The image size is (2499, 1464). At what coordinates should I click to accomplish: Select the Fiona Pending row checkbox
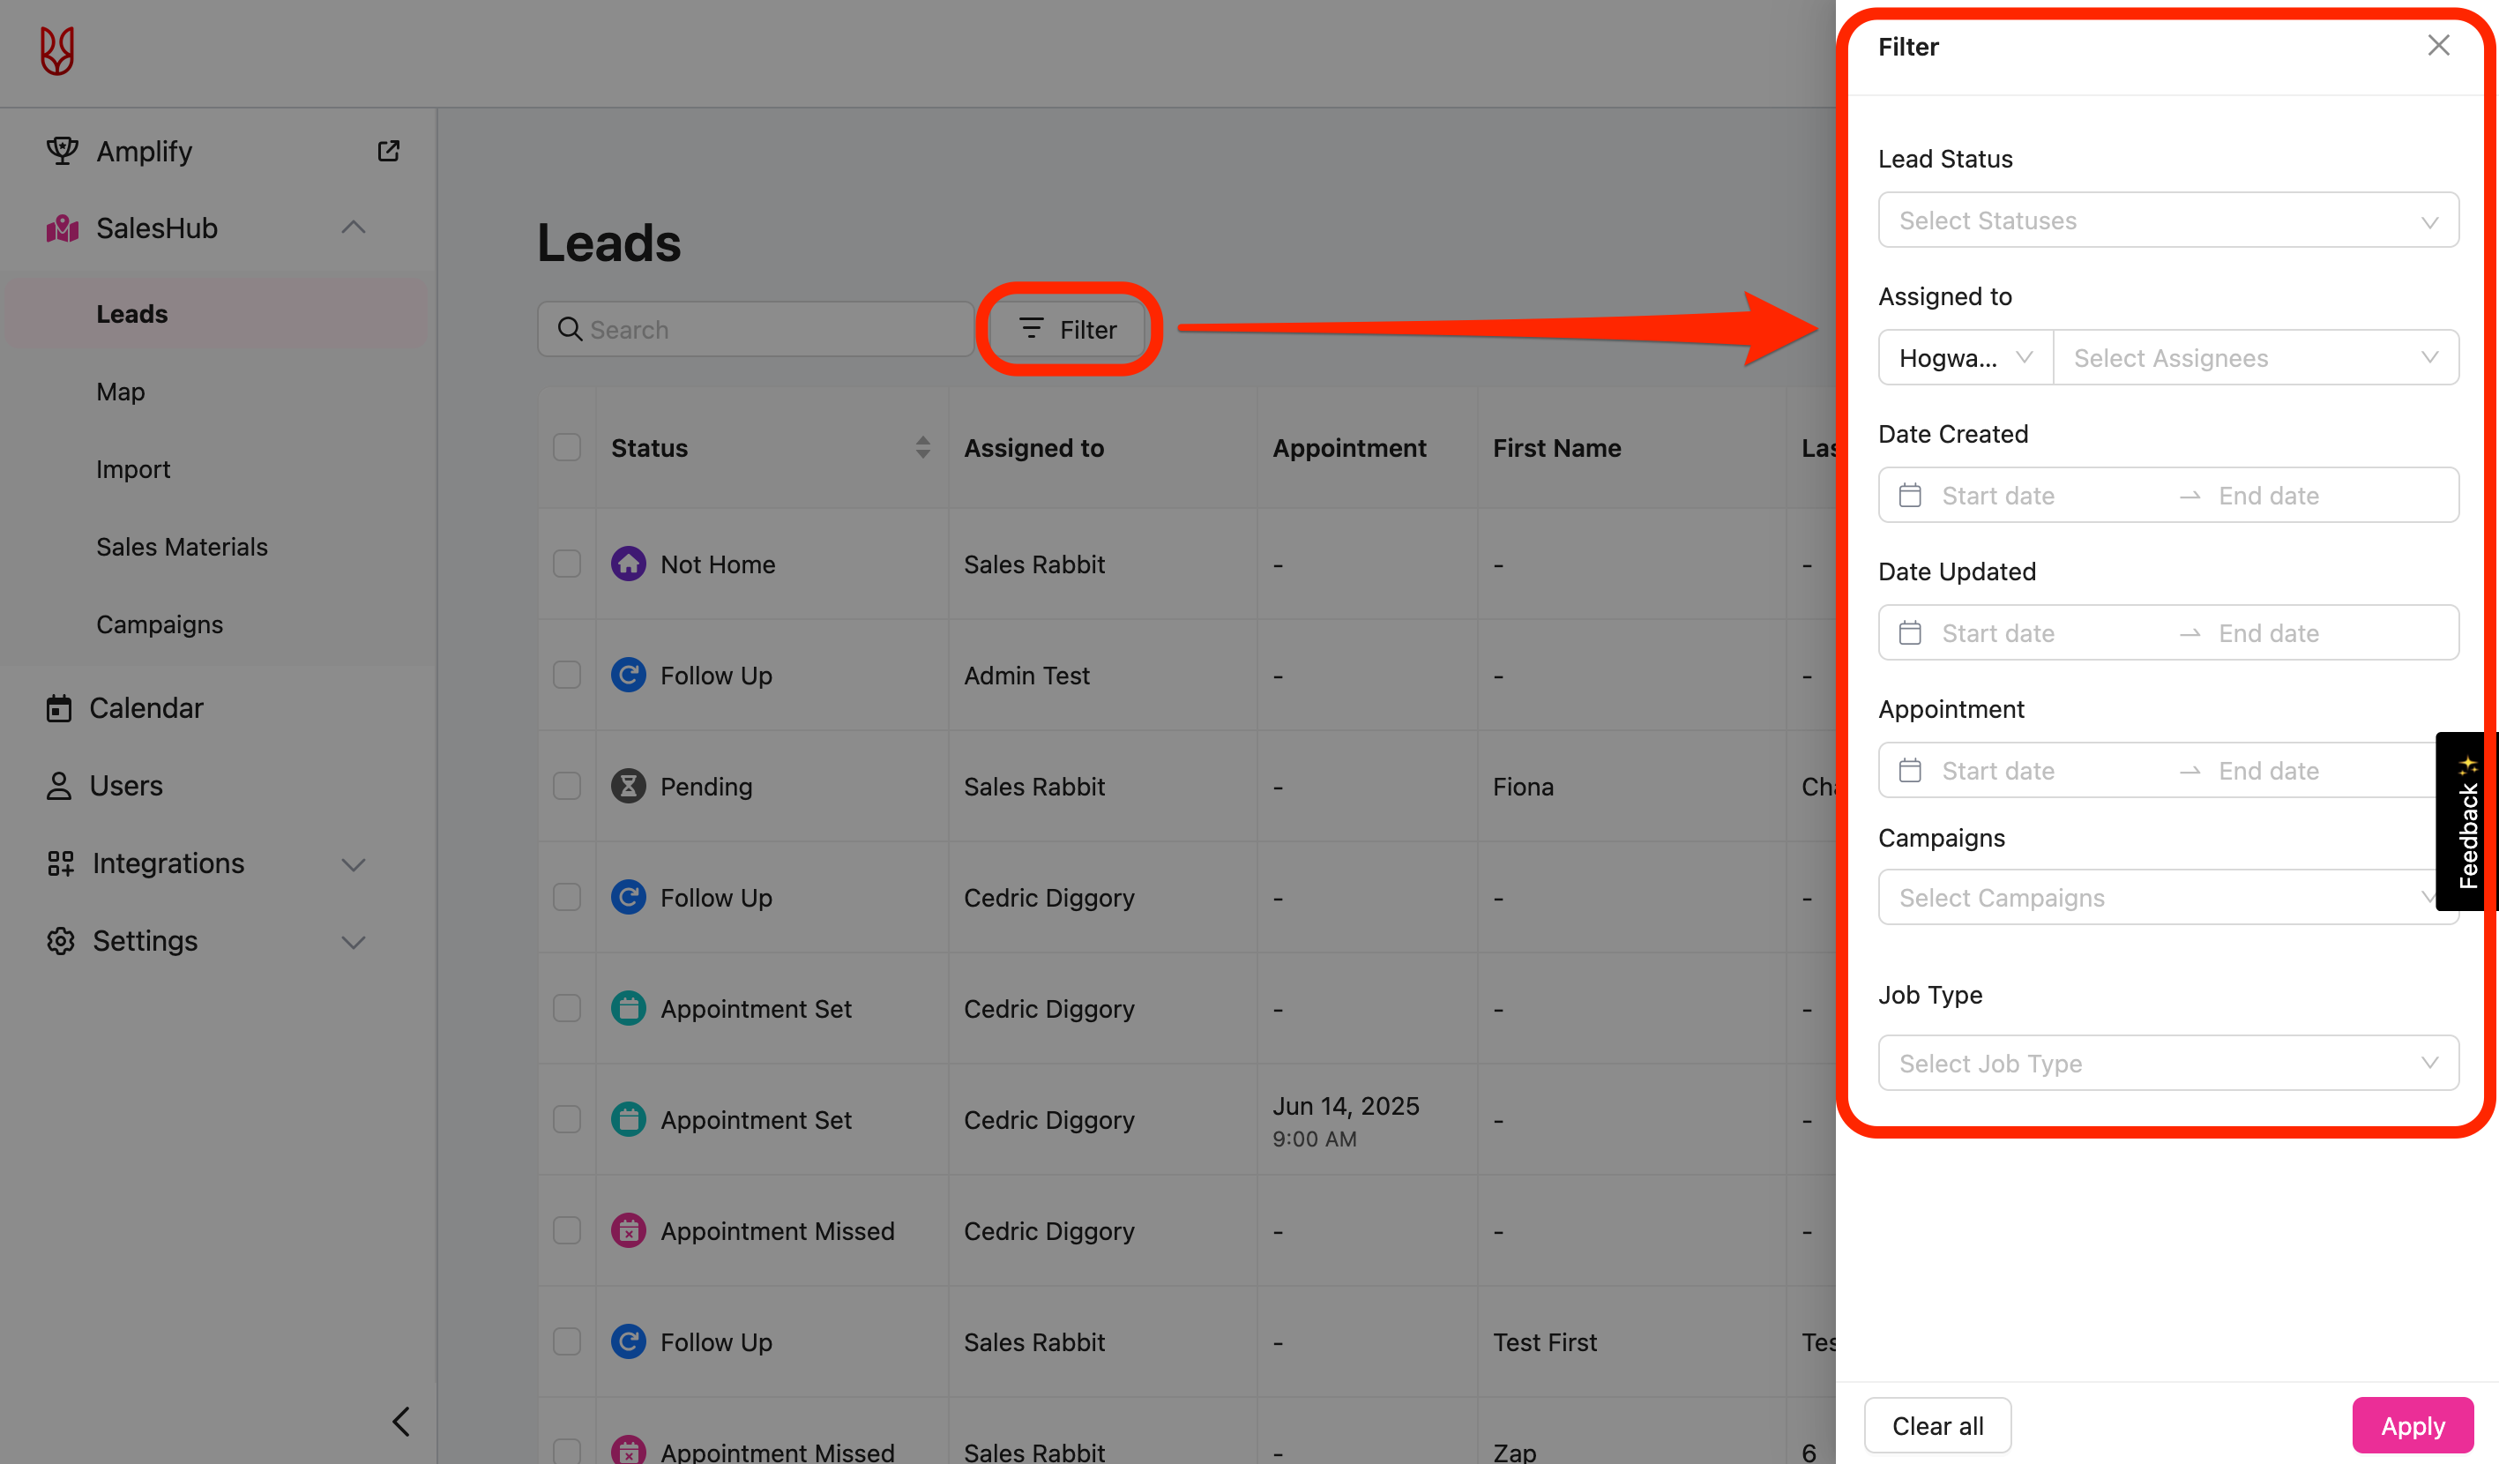[566, 786]
